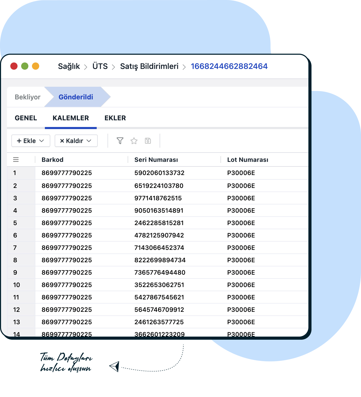Image resolution: width=361 pixels, height=397 pixels.
Task: Click the green window dot
Action: coord(25,66)
